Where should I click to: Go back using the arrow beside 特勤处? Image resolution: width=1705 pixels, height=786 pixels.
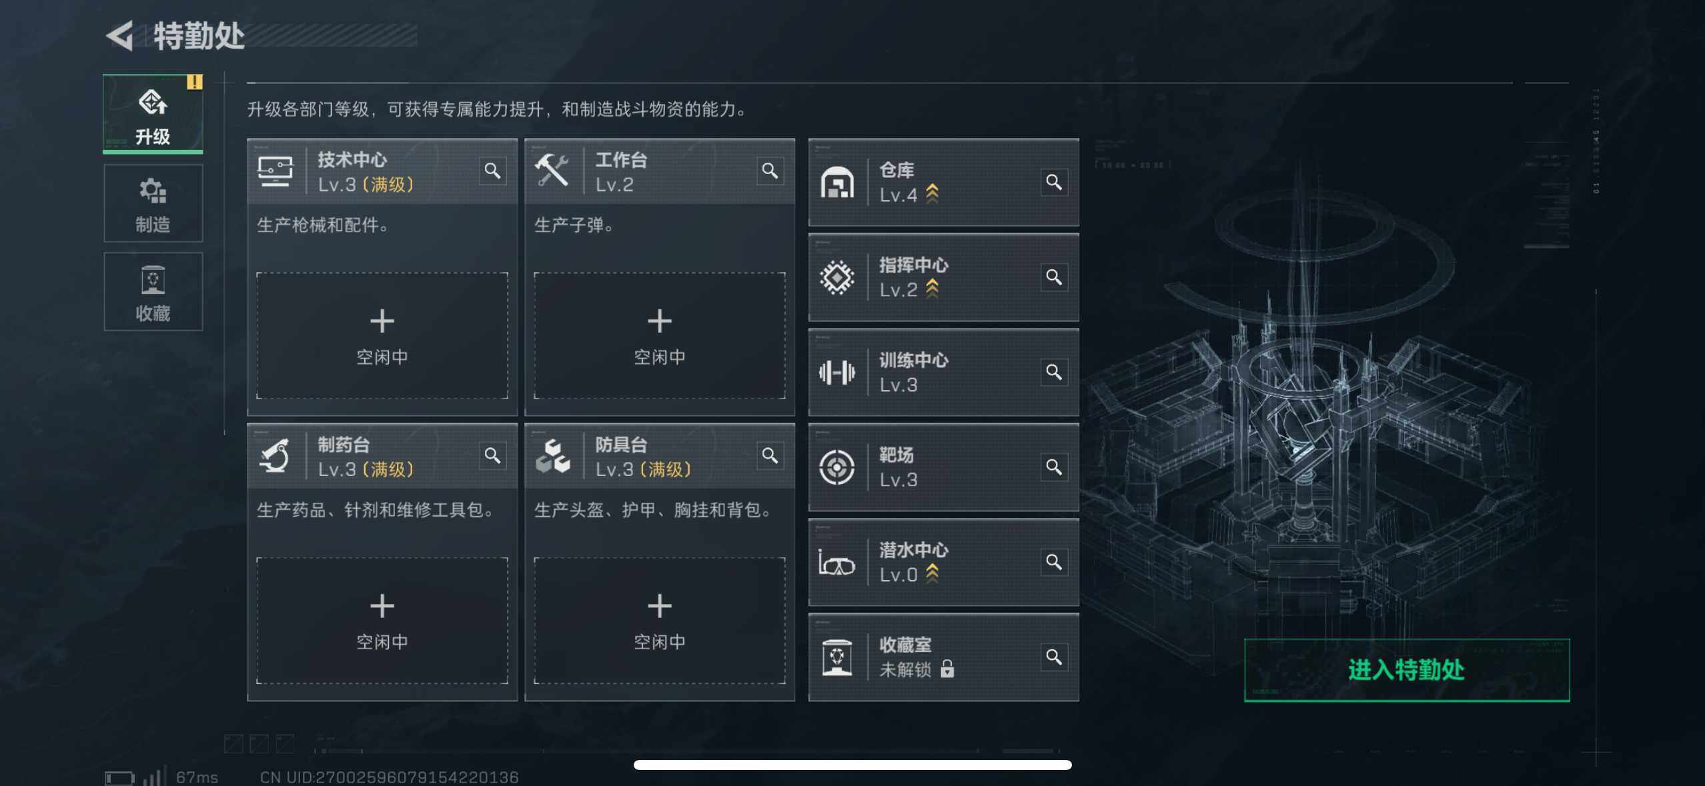click(121, 36)
